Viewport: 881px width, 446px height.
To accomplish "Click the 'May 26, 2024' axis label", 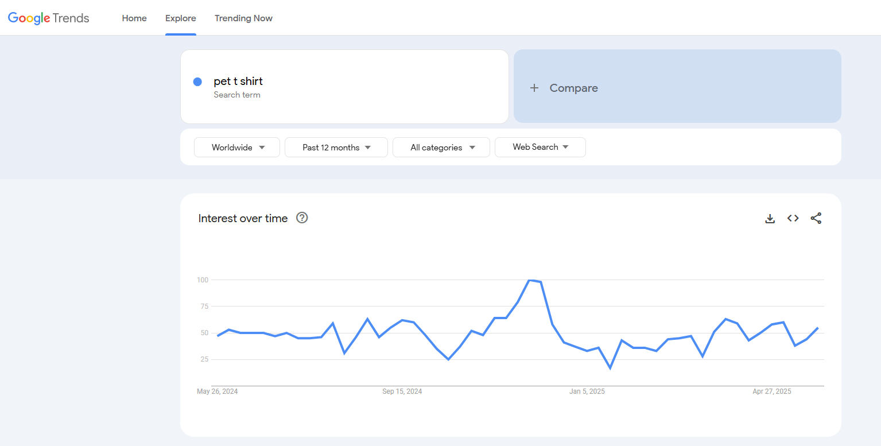I will 218,391.
